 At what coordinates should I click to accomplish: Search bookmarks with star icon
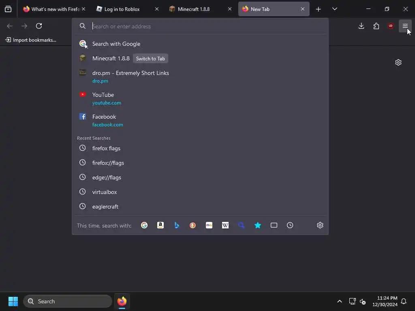click(x=258, y=225)
